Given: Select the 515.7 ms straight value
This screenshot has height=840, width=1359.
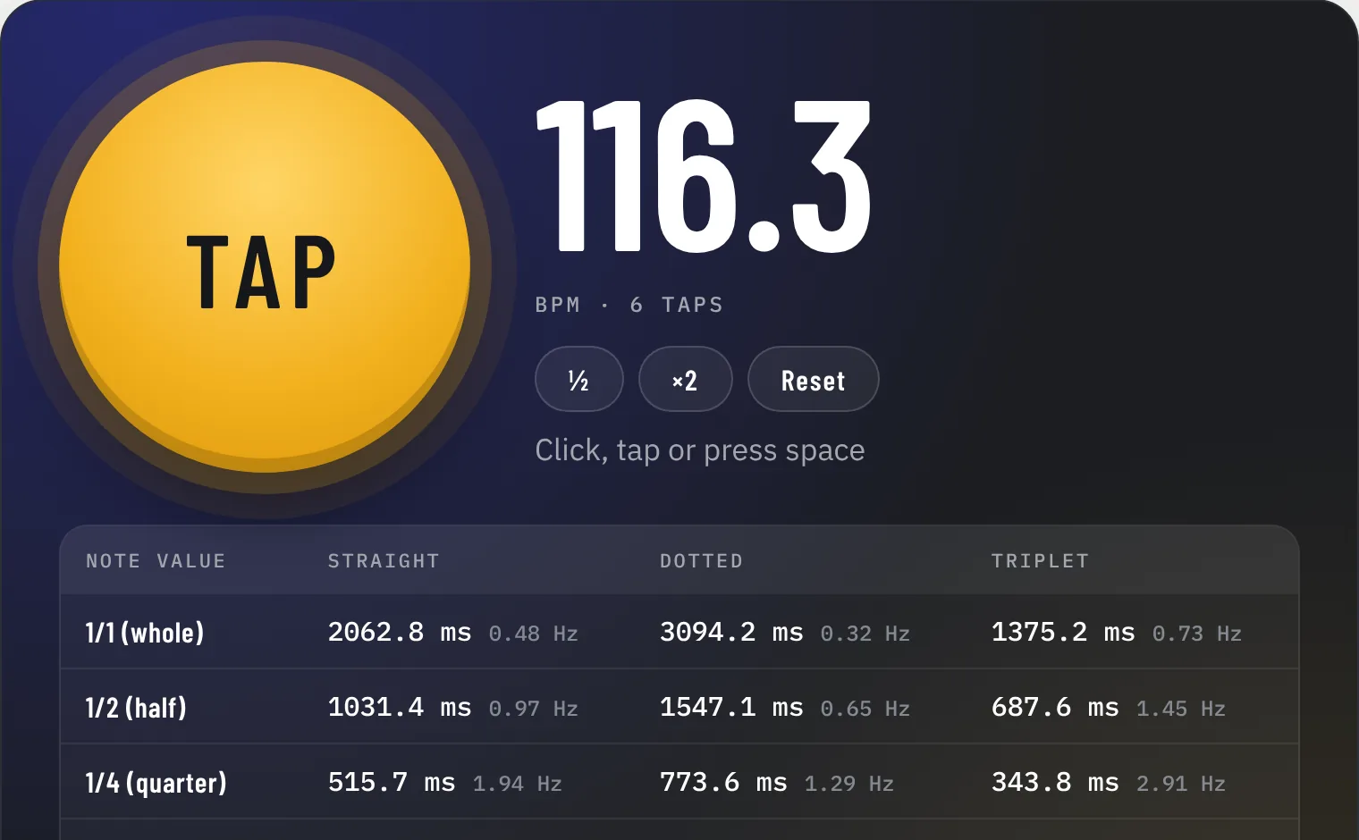Looking at the screenshot, I should [x=392, y=782].
